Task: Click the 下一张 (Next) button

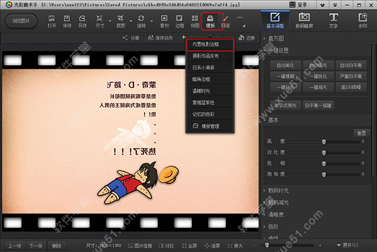Action: pyautogui.click(x=36, y=246)
